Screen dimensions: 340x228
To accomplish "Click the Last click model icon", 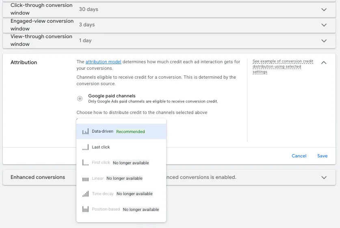I will click(85, 147).
